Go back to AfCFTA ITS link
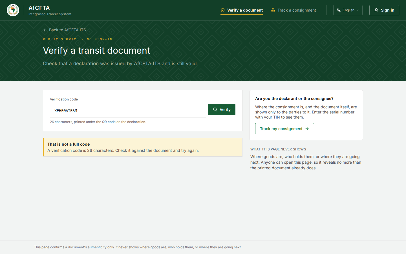The image size is (406, 254). pyautogui.click(x=65, y=30)
